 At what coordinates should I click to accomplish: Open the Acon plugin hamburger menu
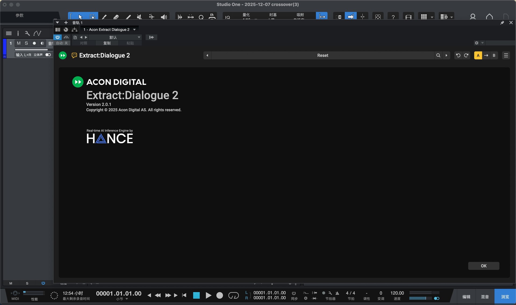click(506, 55)
